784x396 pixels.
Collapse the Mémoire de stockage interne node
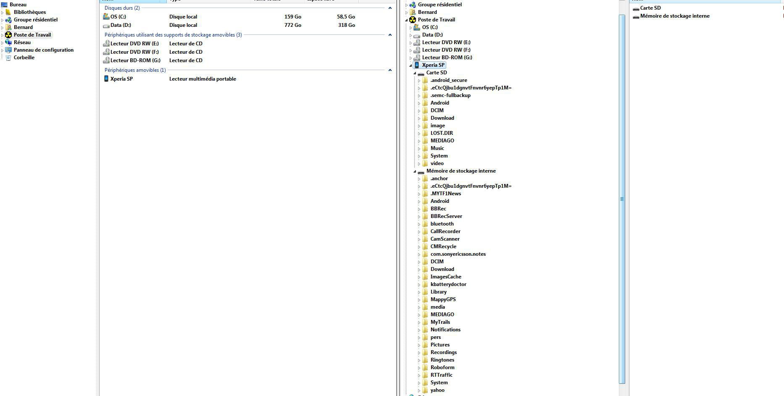pyautogui.click(x=415, y=171)
